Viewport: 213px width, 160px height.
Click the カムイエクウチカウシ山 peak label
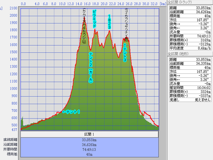(84, 26)
